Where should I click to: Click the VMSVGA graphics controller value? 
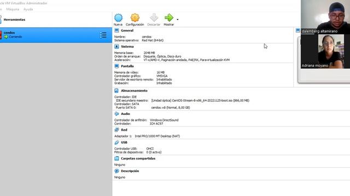click(162, 76)
